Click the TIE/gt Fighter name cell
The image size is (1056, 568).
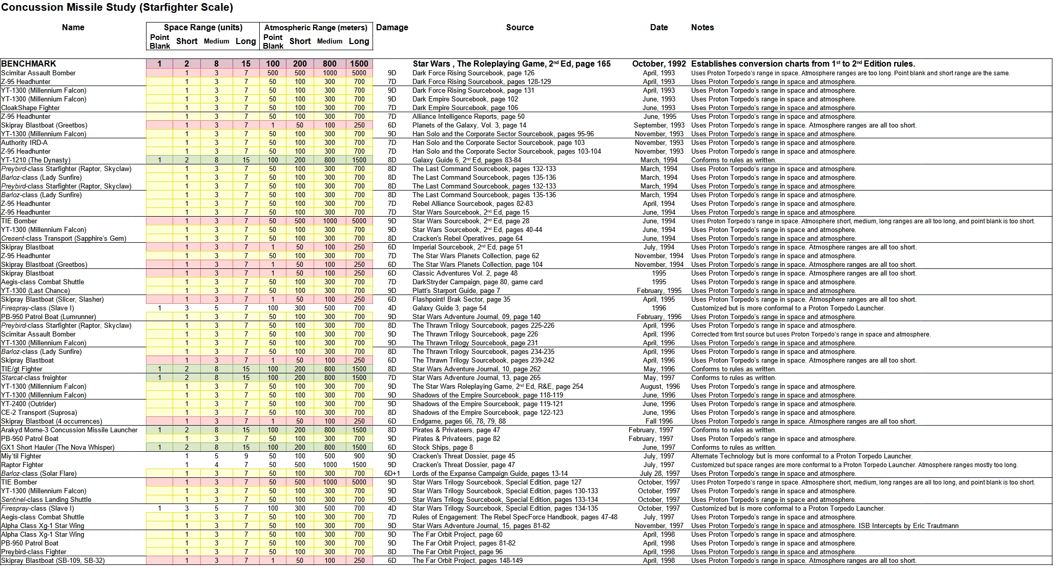click(x=22, y=369)
